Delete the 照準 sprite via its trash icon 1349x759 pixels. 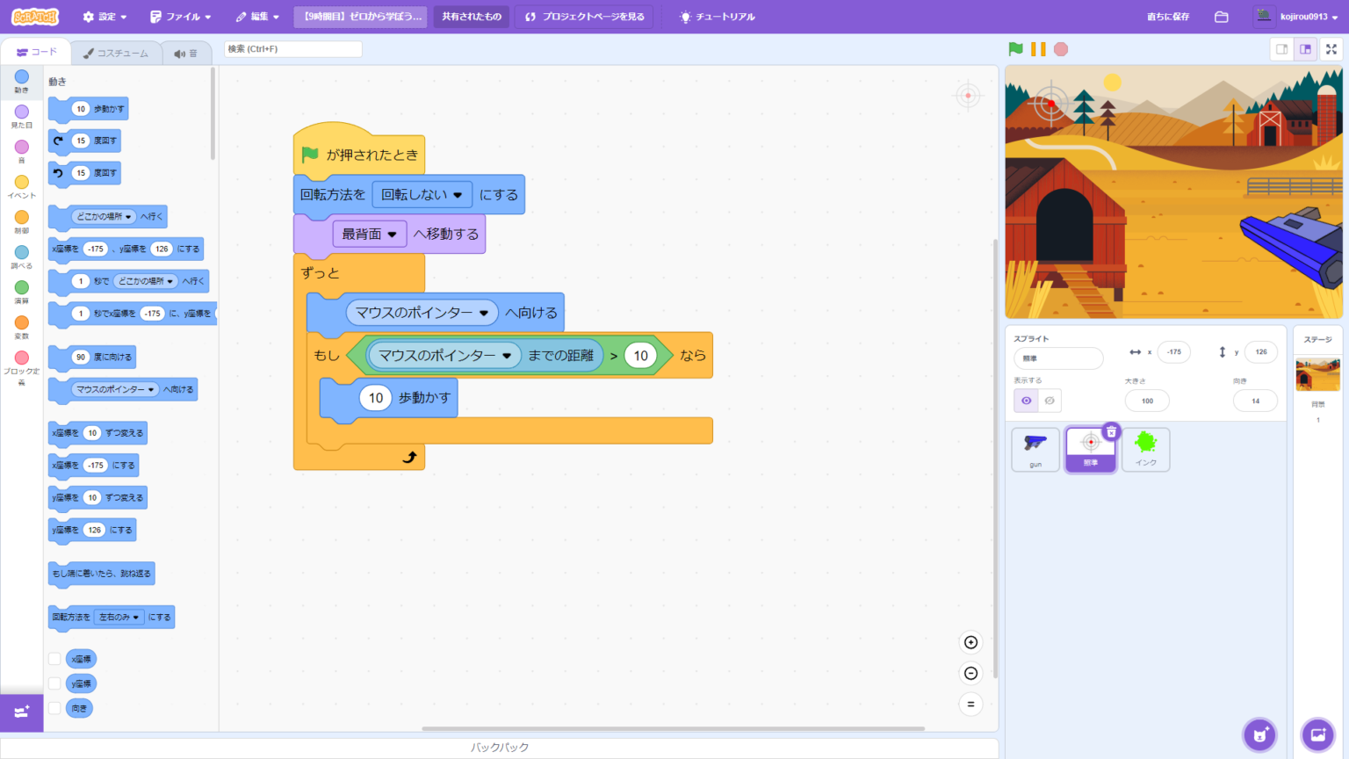tap(1111, 431)
